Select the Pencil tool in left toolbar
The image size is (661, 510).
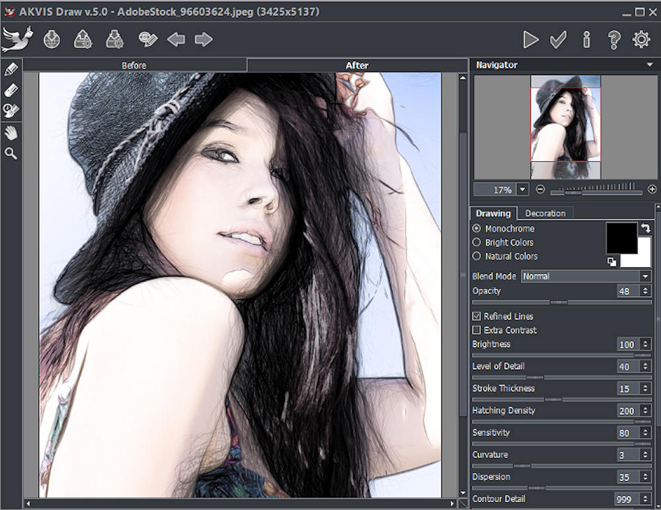(x=11, y=69)
